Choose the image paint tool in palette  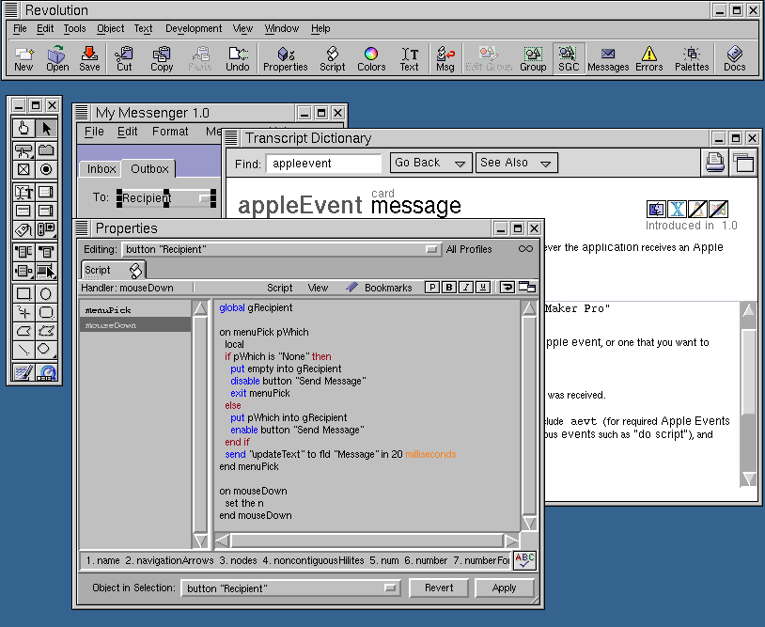(23, 373)
